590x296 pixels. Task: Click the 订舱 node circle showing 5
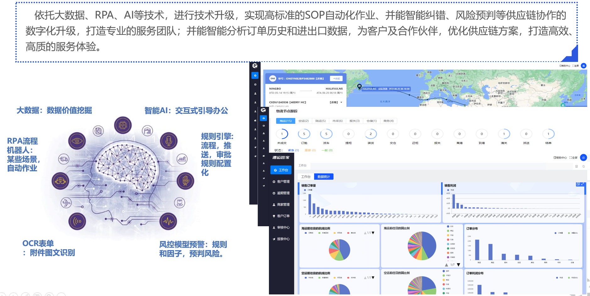click(x=304, y=134)
